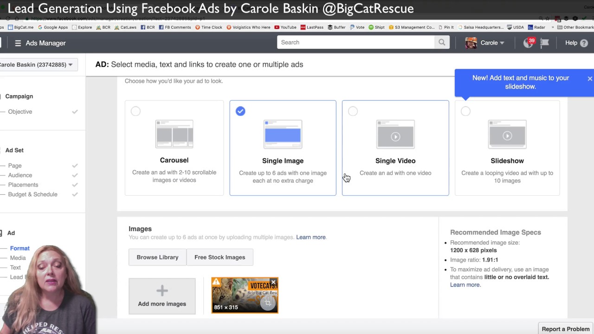Click Add more images button
The image size is (594, 334).
pyautogui.click(x=162, y=296)
